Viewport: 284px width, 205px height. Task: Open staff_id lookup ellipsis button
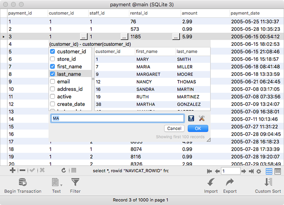(124, 37)
